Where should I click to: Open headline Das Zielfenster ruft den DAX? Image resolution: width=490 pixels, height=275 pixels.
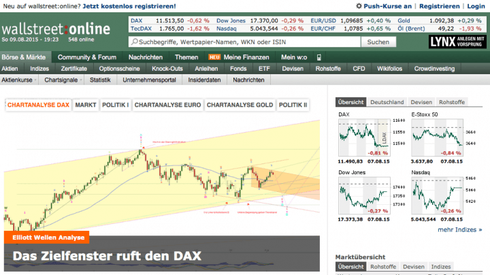[108, 256]
